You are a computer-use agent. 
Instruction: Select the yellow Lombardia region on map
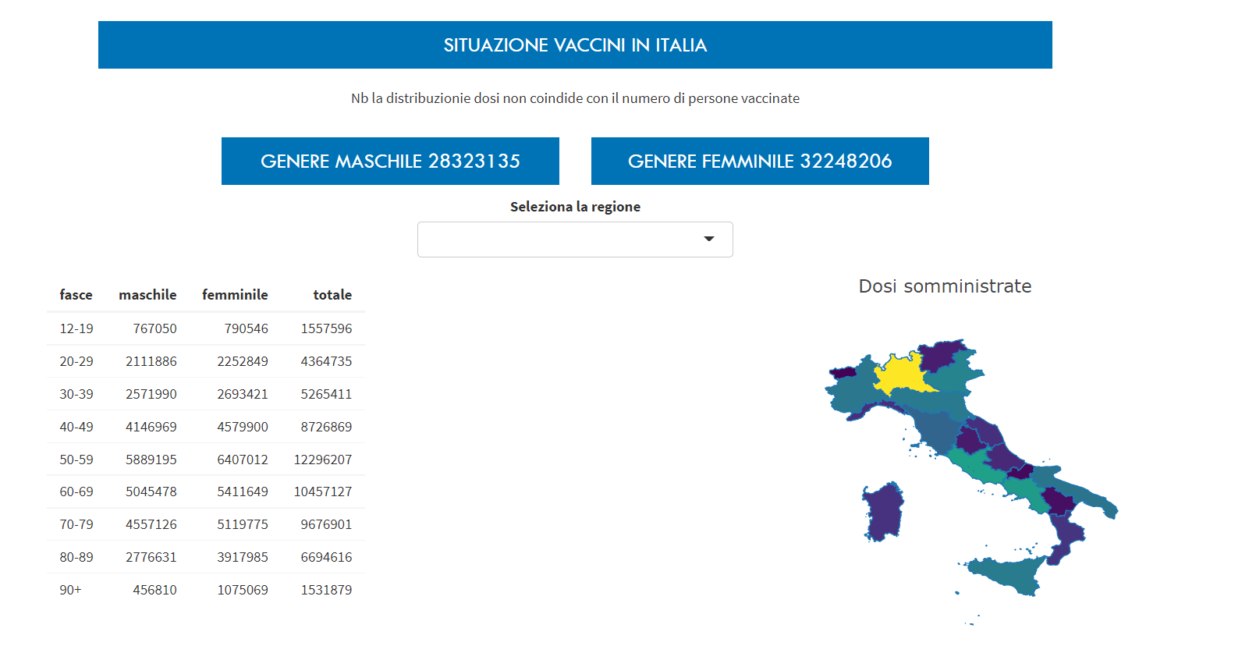[899, 374]
